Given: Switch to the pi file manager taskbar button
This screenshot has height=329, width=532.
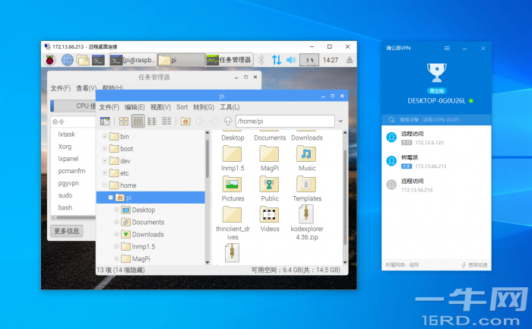Looking at the screenshot, I should pyautogui.click(x=181, y=60).
